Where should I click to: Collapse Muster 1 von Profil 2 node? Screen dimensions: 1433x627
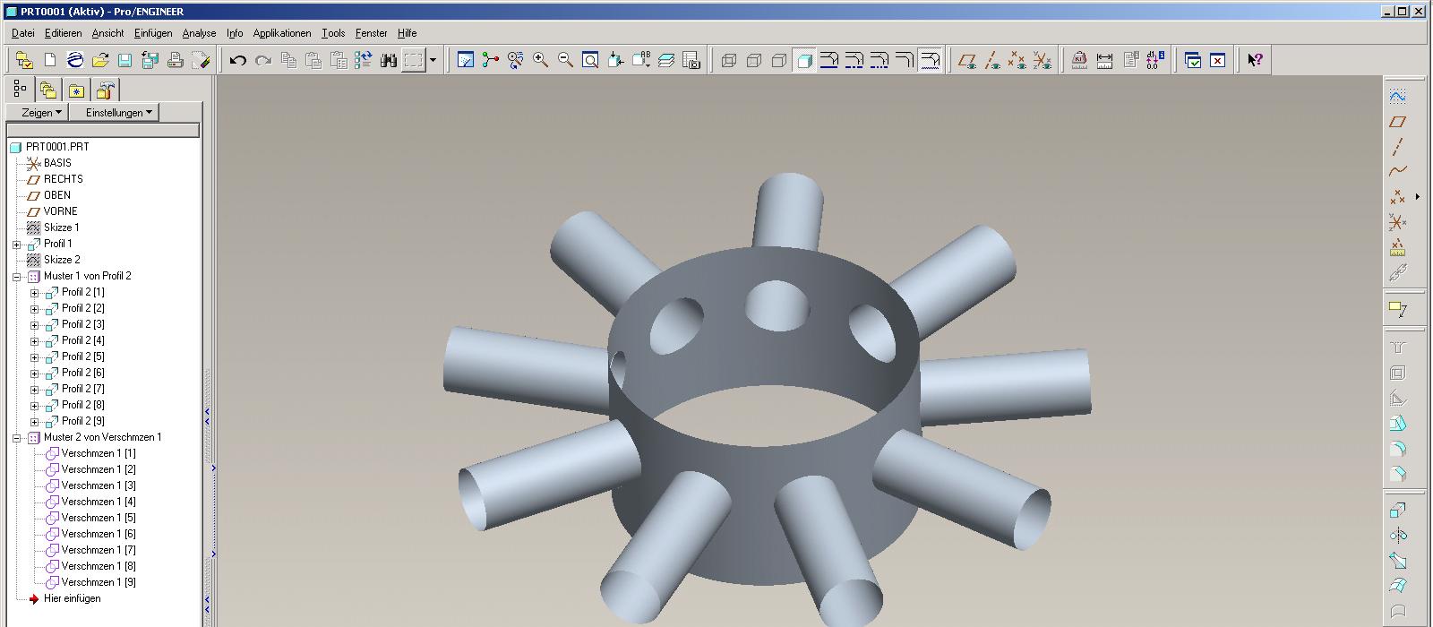coord(17,276)
